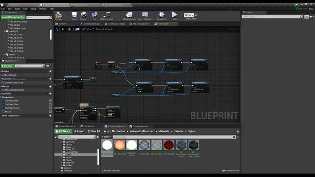Add event dispatcher with plus icon
315x177 pixels.
coord(50,116)
